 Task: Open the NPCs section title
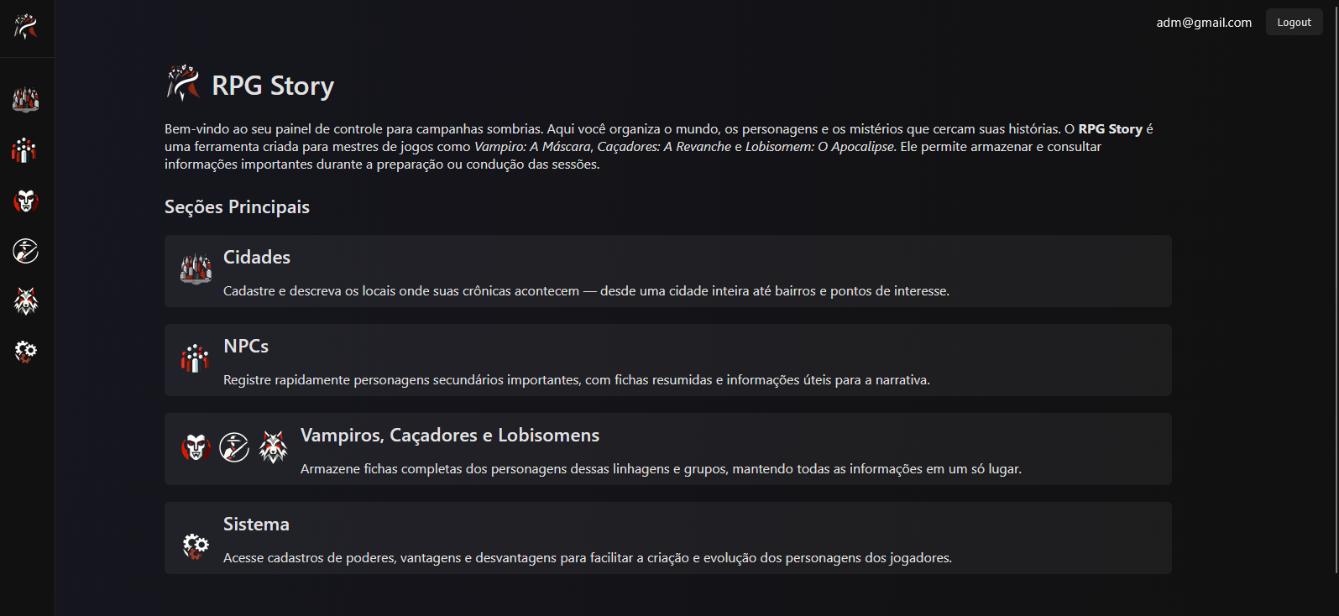246,346
